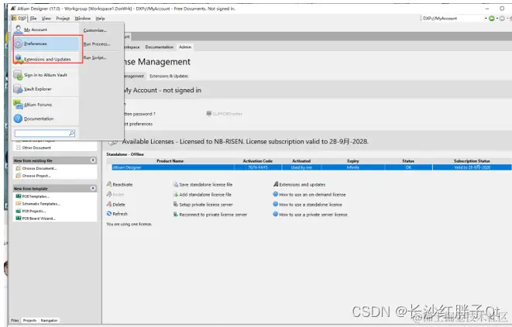Switch to the Navigator panel tab

click(x=50, y=321)
